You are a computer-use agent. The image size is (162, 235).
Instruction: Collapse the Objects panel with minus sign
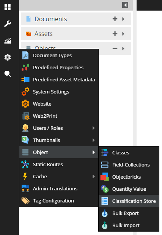(x=115, y=48)
